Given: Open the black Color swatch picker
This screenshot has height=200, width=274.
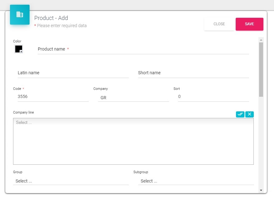Looking at the screenshot, I should [x=18, y=49].
